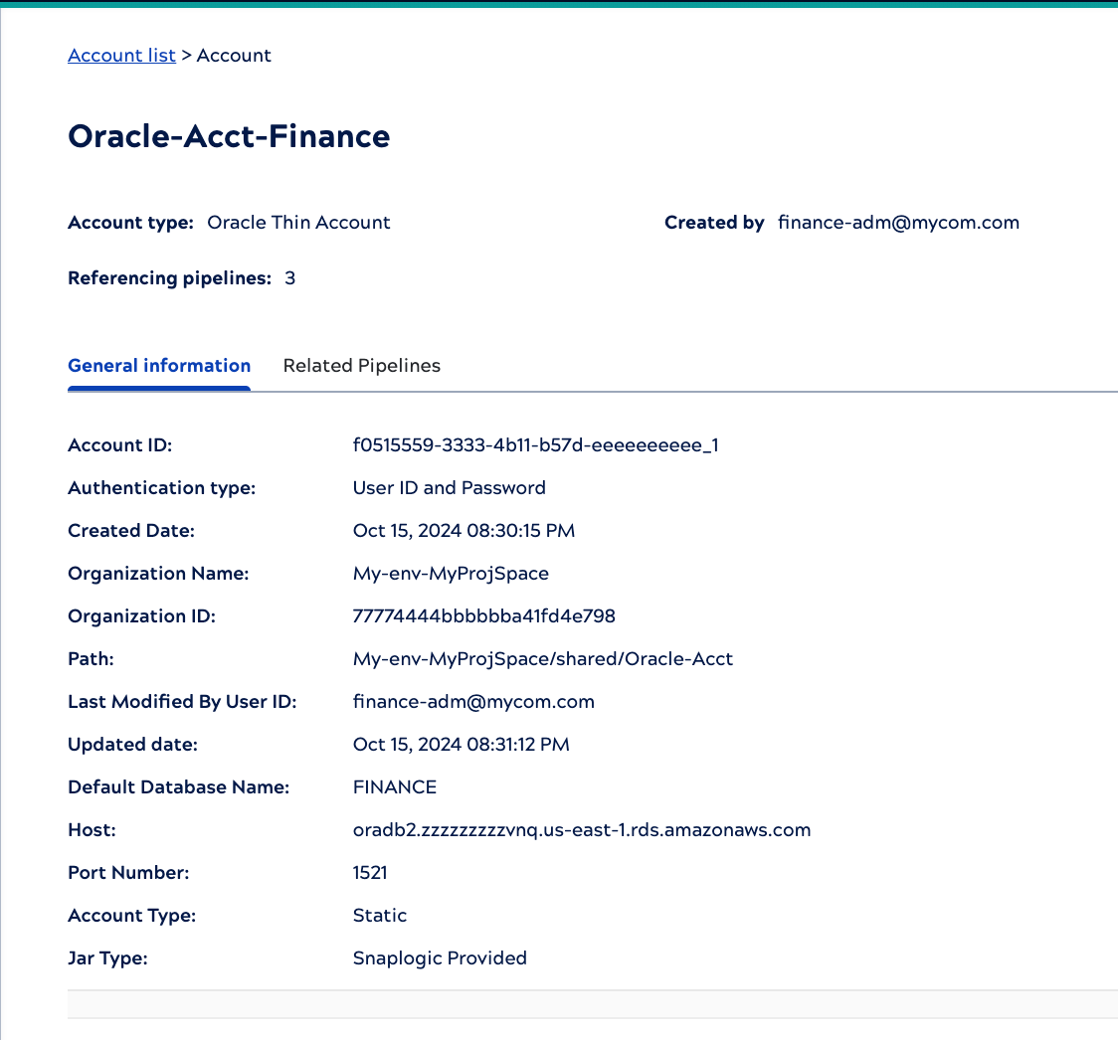Select the Port Number 1521 value

point(369,872)
